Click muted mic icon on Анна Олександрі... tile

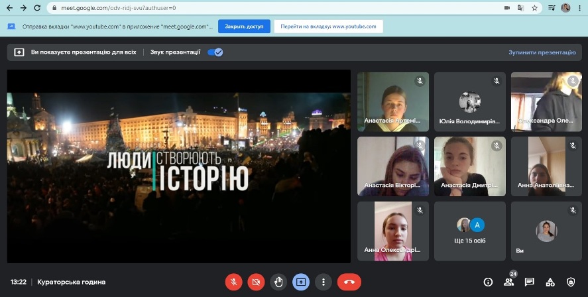pyautogui.click(x=420, y=210)
